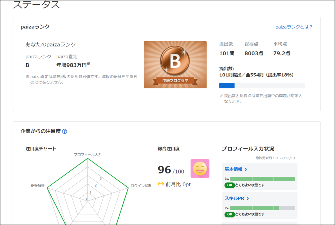The image size is (335, 225).
Task: Click the プロフィール入力 radar chart label
Action: point(87,154)
